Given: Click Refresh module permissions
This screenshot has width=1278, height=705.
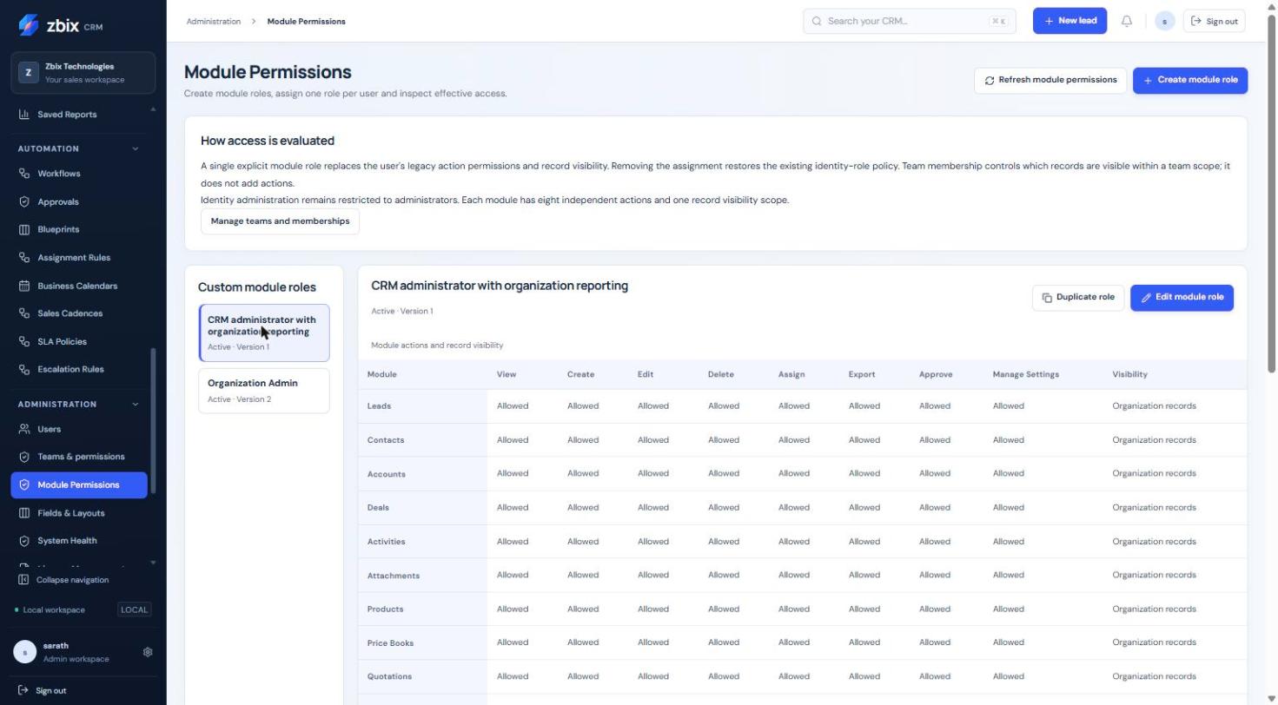Looking at the screenshot, I should coord(1050,80).
